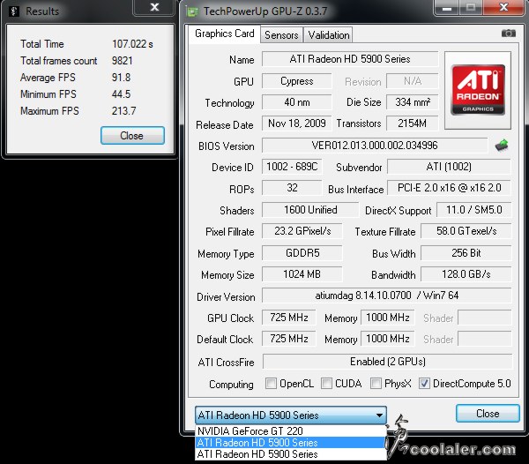Click the Device ID 1002 - 689C
The width and height of the screenshot is (529, 464).
click(292, 167)
